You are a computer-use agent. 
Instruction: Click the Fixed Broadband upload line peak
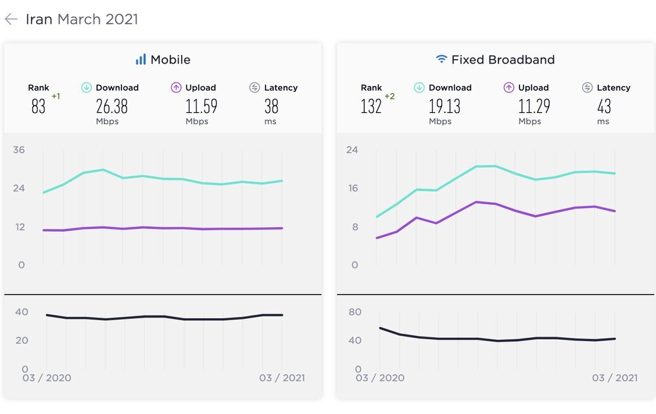tap(476, 202)
